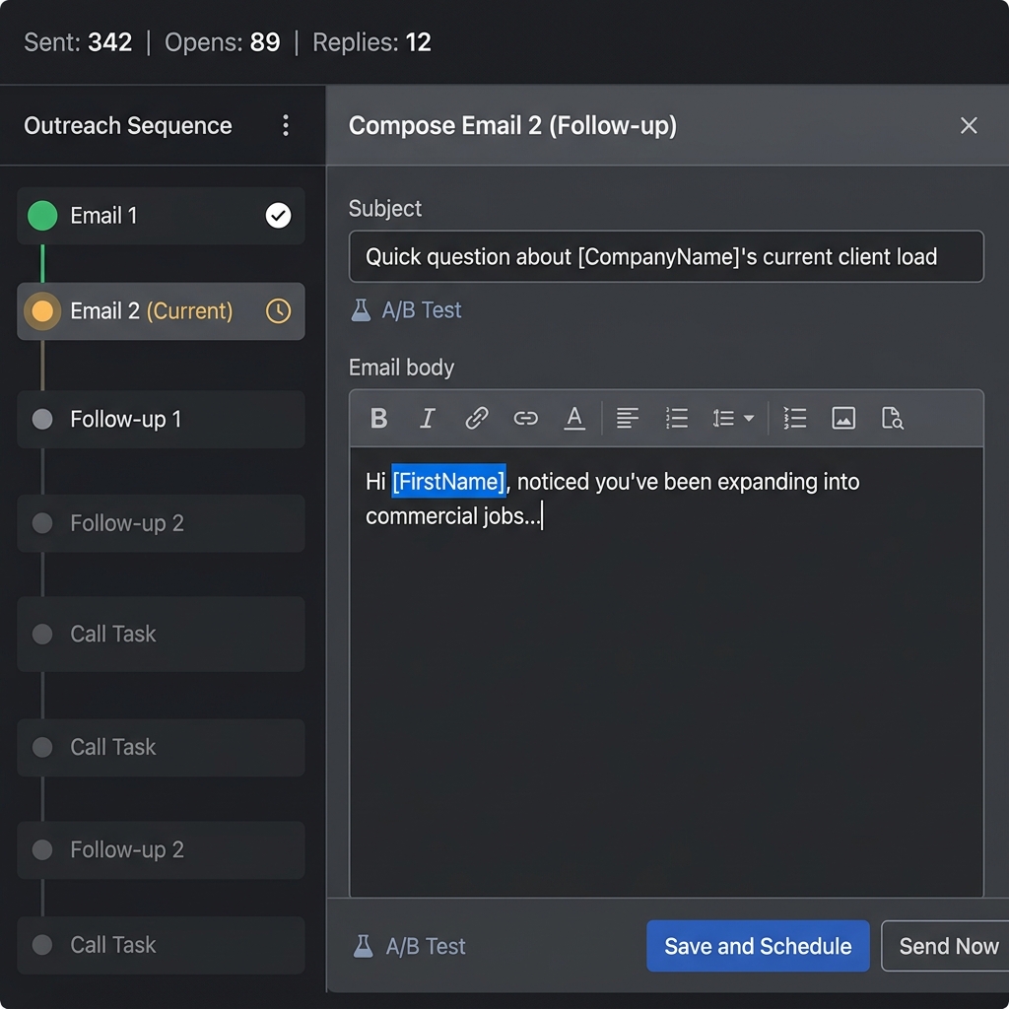This screenshot has width=1009, height=1009.
Task: Click the Replies: 12 stat
Action: (371, 42)
